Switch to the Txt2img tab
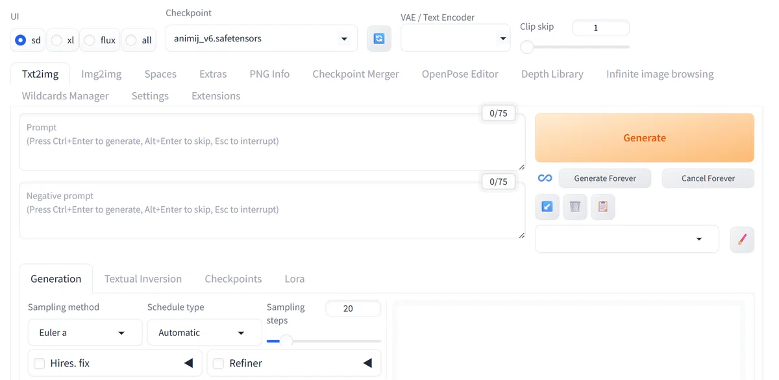The image size is (779, 380). tap(40, 74)
